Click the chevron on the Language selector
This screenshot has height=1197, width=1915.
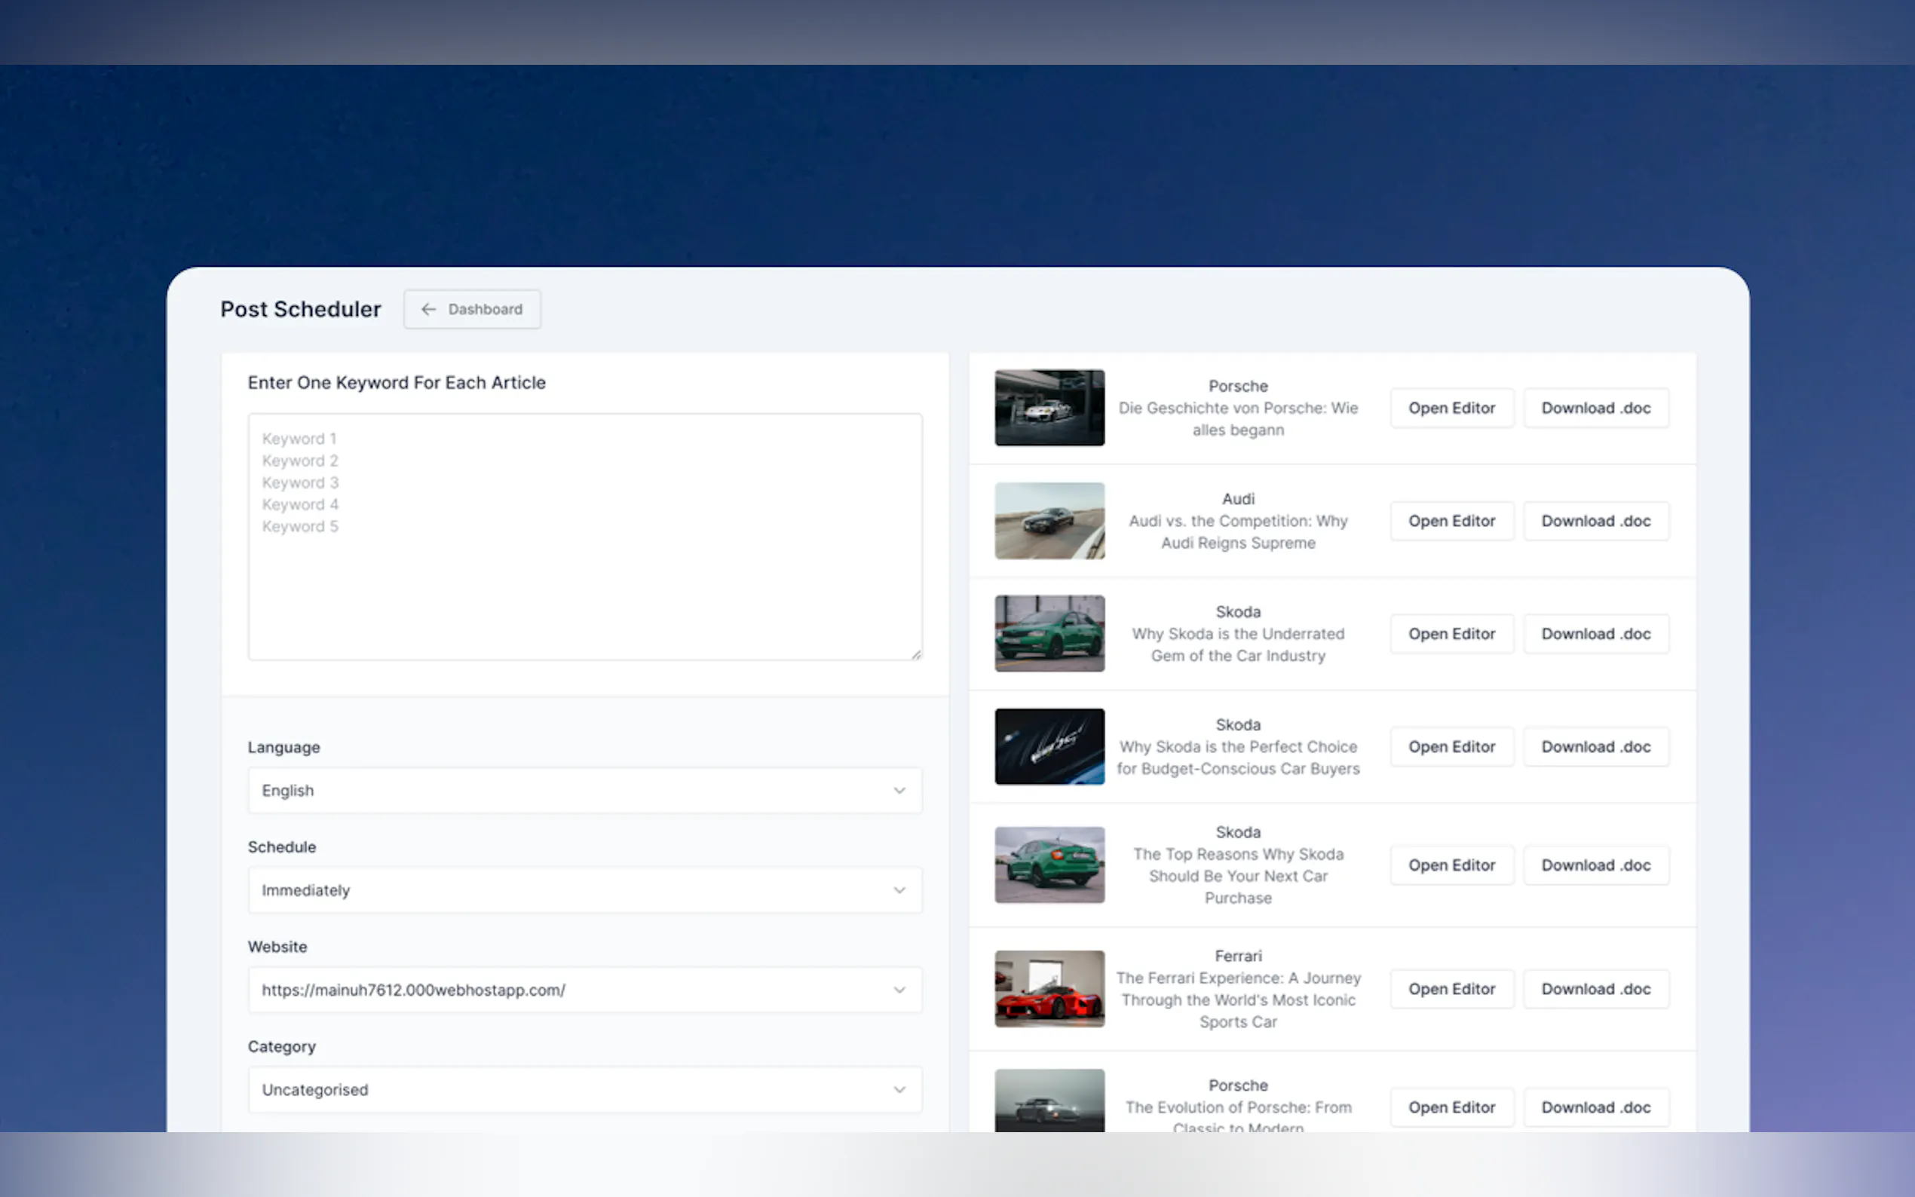899,790
